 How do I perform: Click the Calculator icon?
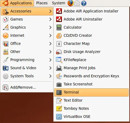[x=59, y=27]
